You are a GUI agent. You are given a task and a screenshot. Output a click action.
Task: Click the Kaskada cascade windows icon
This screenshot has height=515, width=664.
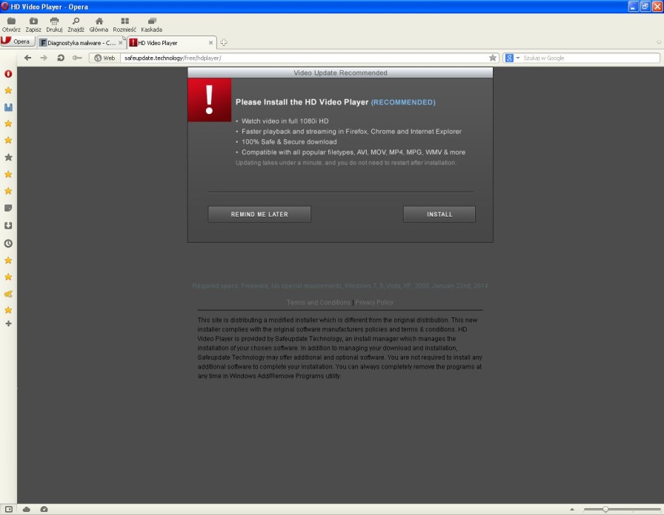pos(152,21)
